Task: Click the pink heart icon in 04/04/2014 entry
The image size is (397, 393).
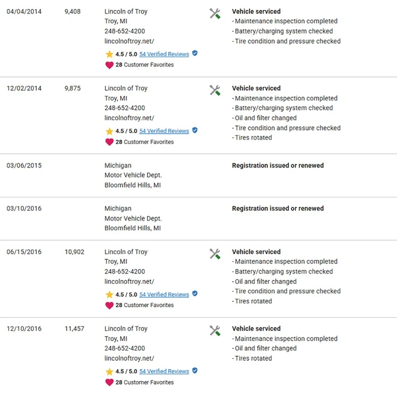Action: coord(109,65)
